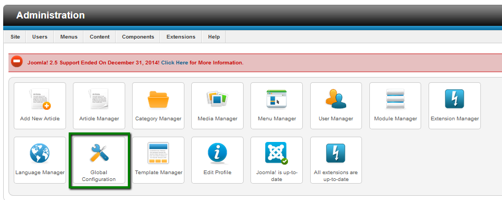This screenshot has width=502, height=200.
Task: Open the User Manager people icon
Action: pos(336,99)
